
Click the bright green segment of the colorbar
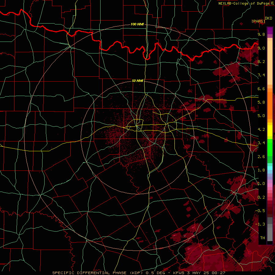(x=270, y=147)
